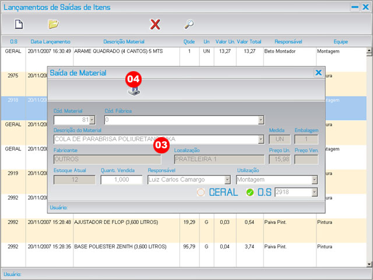Select the GERAL radio option

[x=202, y=192]
